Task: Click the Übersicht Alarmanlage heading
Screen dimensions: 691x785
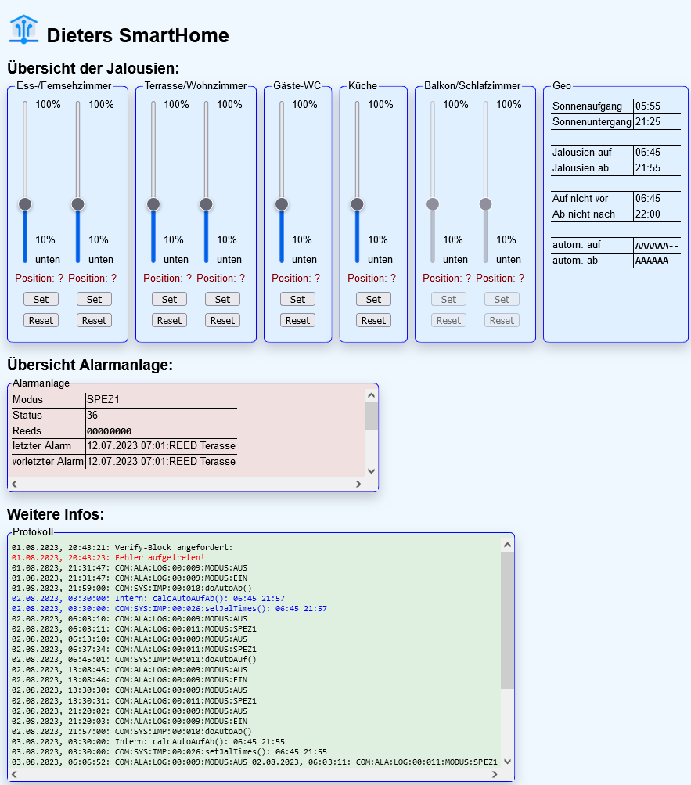Action: [90, 365]
